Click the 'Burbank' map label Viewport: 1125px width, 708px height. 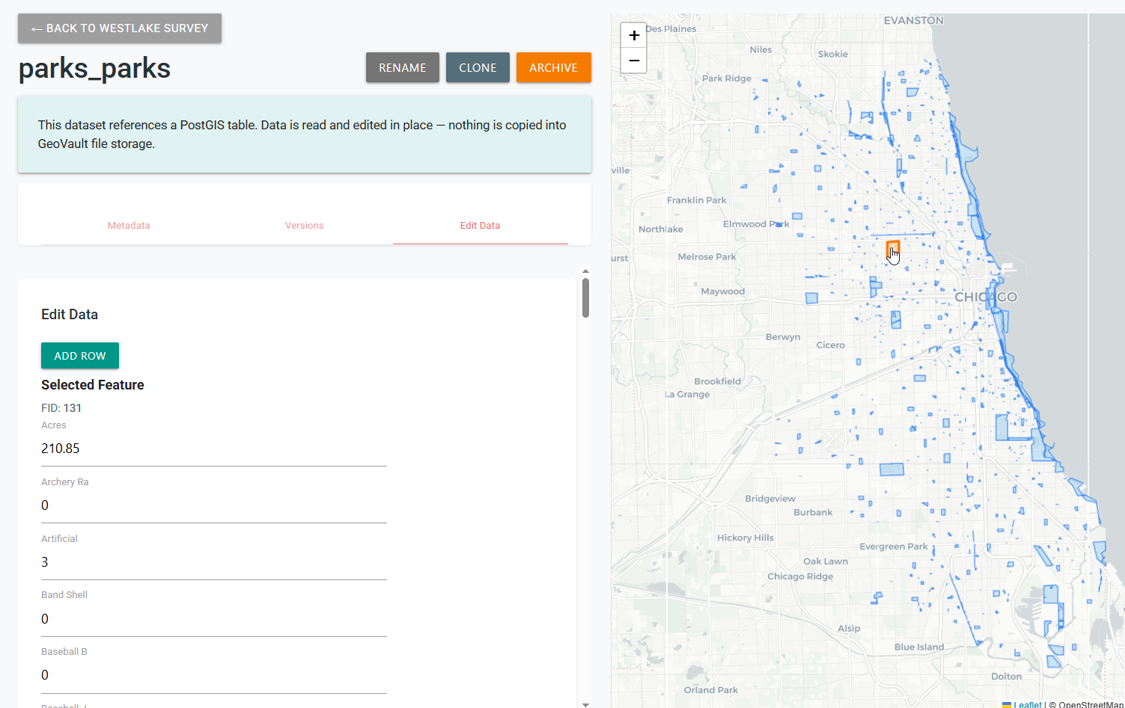[x=813, y=513]
